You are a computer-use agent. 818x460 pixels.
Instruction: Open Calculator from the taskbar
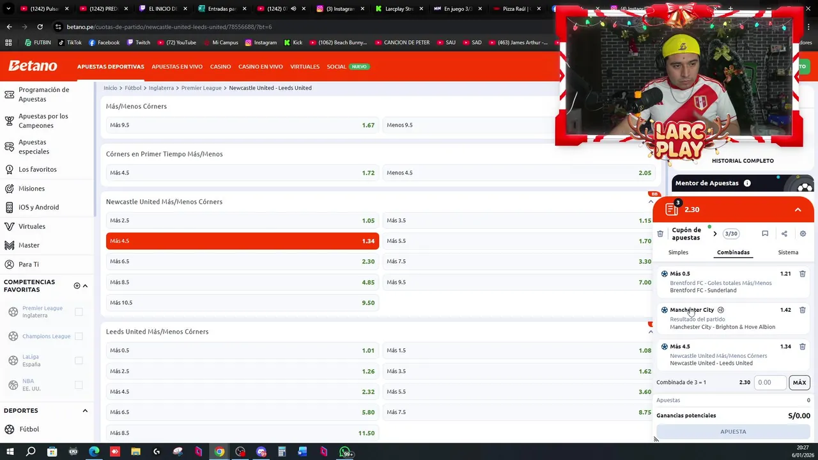(282, 452)
